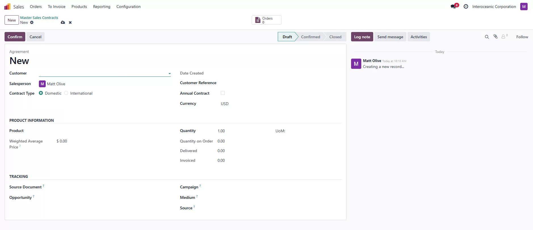Click Log note button
The image size is (533, 230).
coord(362,37)
